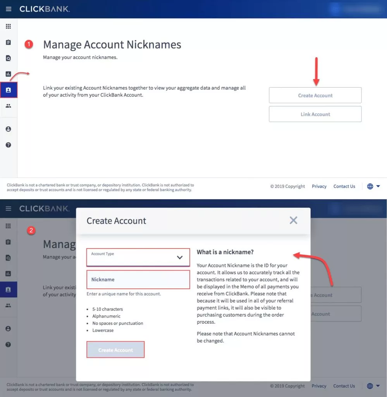Image resolution: width=387 pixels, height=397 pixels.
Task: Click the "© 2019 Copyright" text in the top footer
Action: 287,186
